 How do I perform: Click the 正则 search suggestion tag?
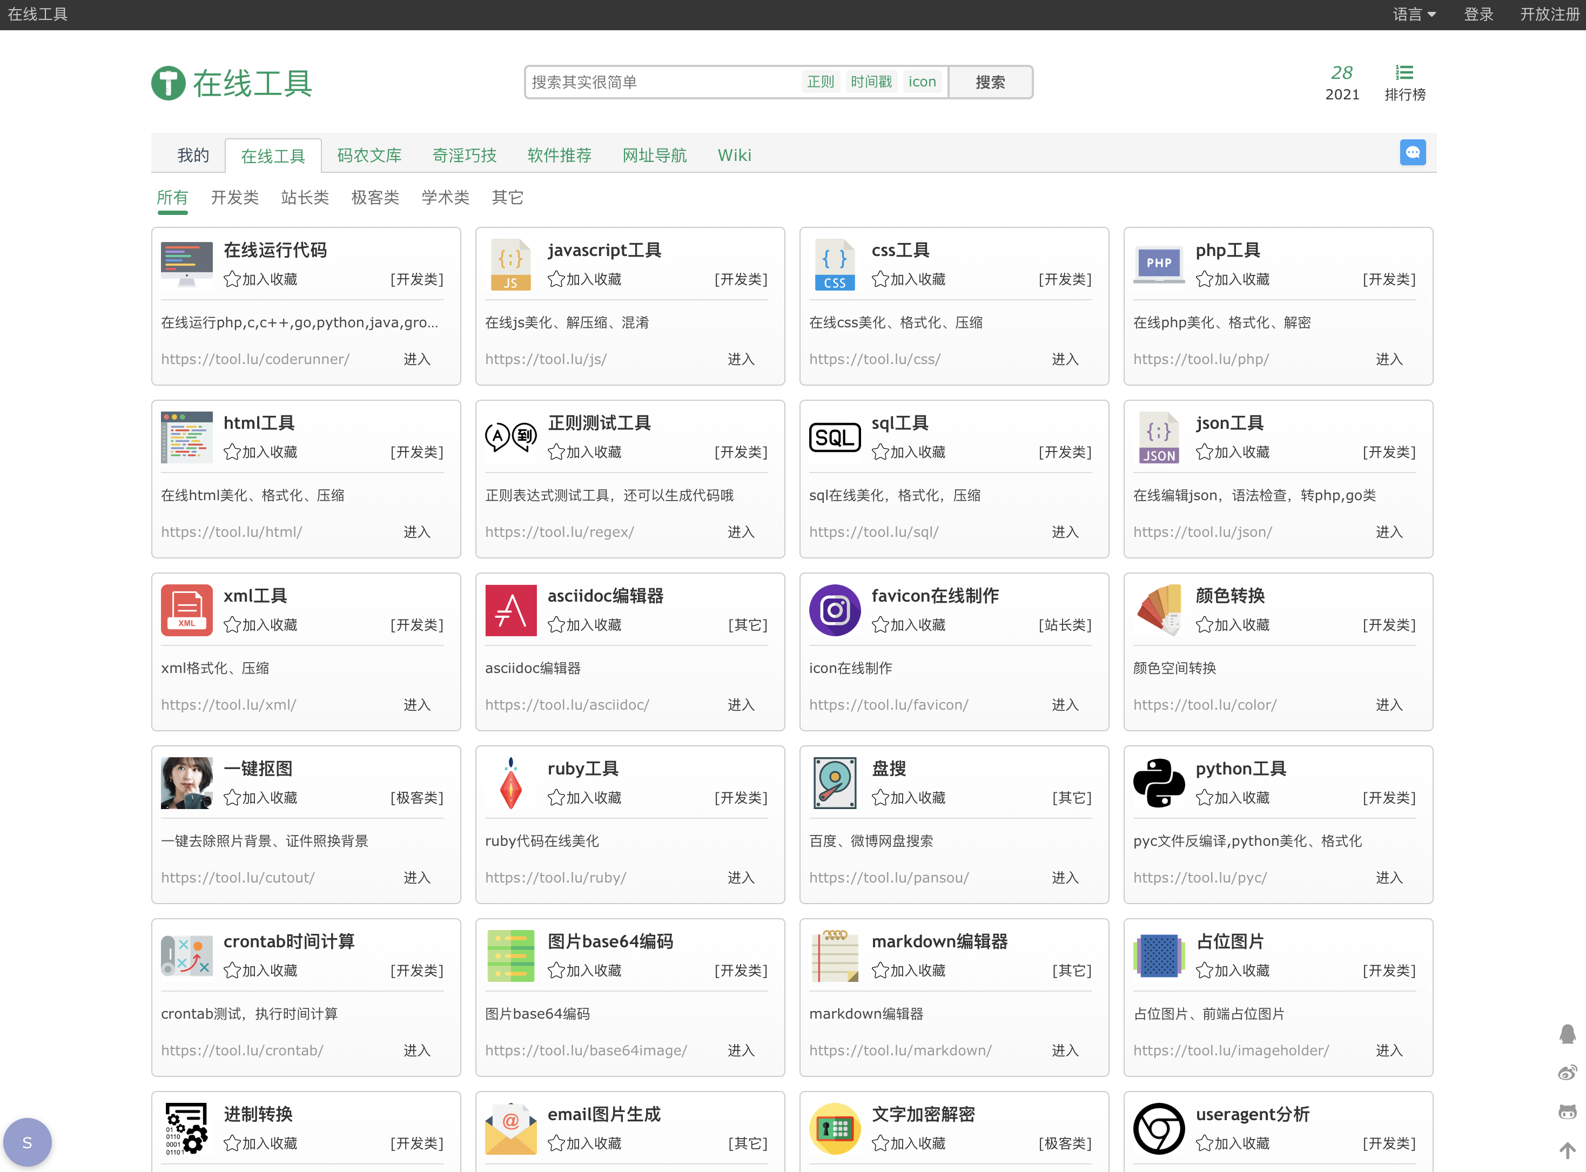pos(821,82)
